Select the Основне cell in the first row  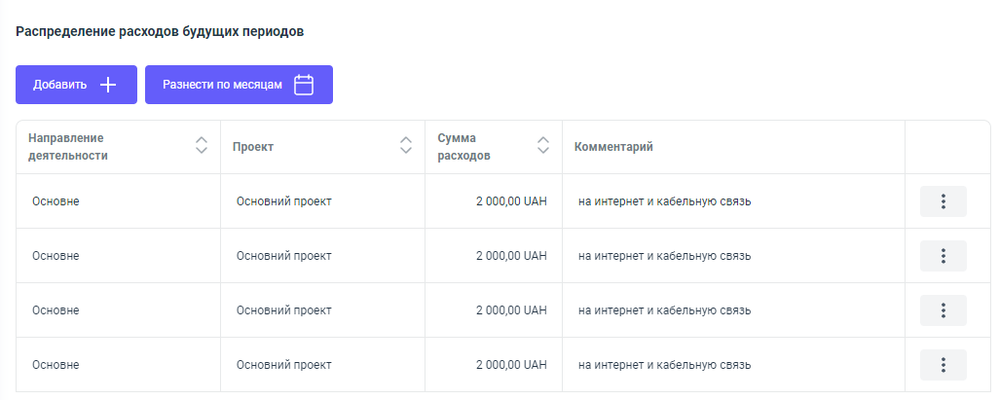click(x=55, y=201)
